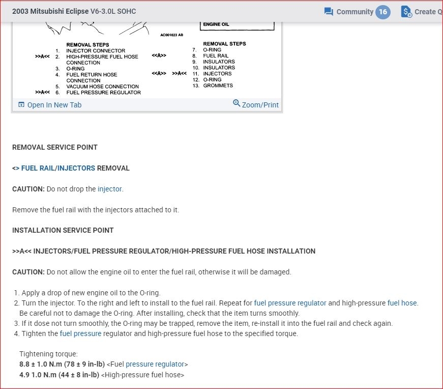443x389 pixels.
Task: Open the fuel pressure link in step 4
Action: tap(80, 334)
